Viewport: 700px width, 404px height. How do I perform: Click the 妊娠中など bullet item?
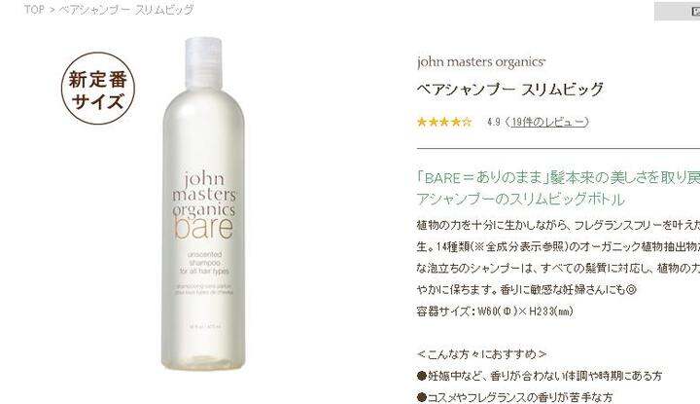coord(540,376)
